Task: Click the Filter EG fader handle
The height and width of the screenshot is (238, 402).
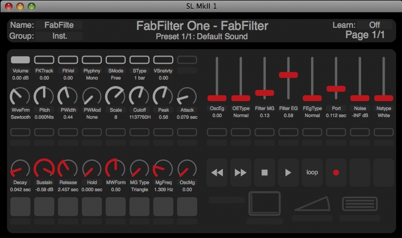Action: [288, 75]
